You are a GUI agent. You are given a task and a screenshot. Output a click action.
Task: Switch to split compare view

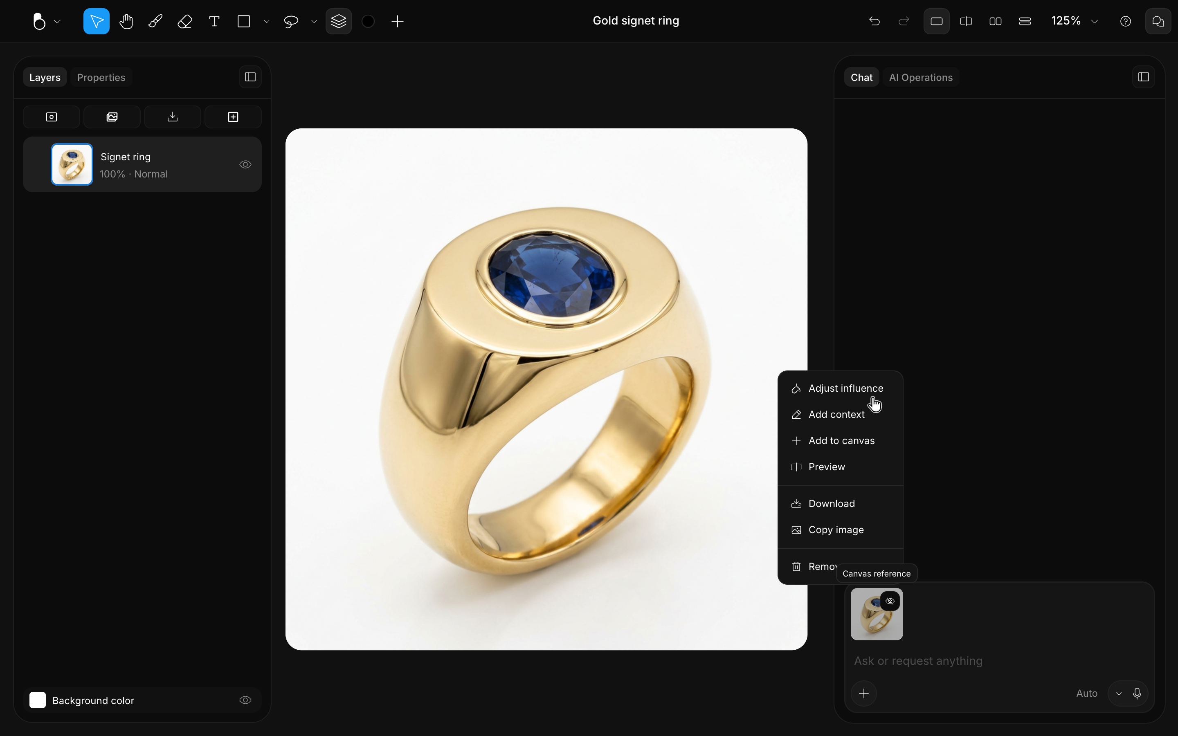(966, 21)
